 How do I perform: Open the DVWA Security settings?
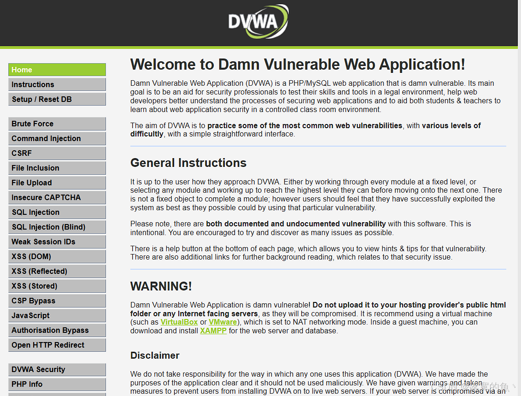57,369
